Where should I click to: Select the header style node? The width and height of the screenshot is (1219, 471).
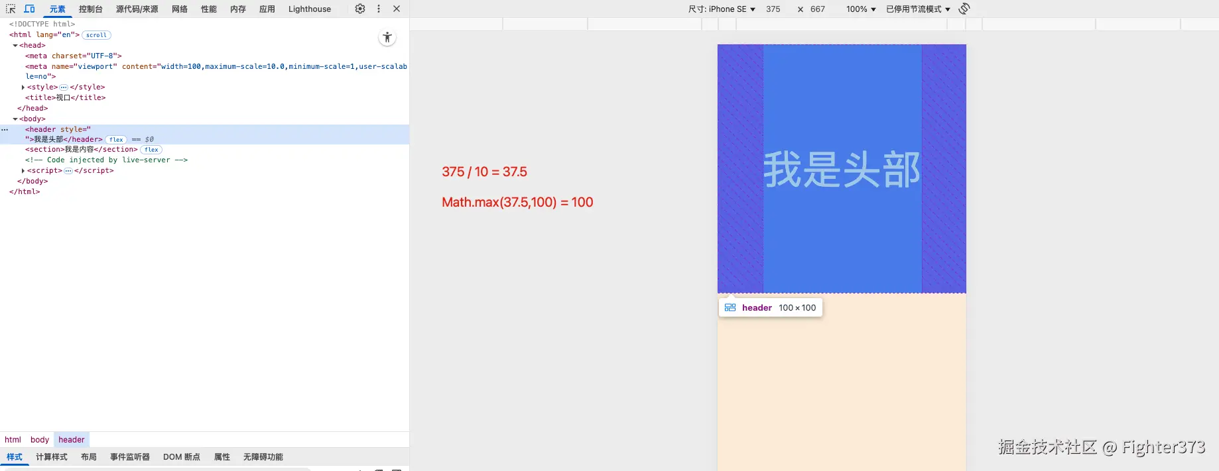pyautogui.click(x=204, y=134)
